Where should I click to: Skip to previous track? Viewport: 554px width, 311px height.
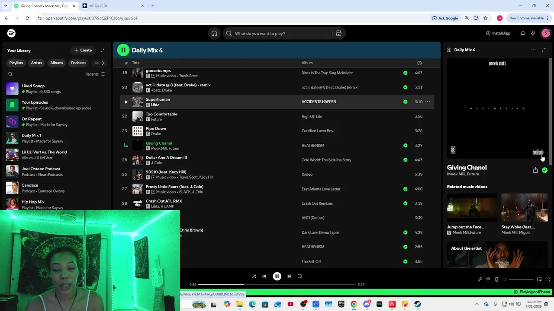(264, 276)
